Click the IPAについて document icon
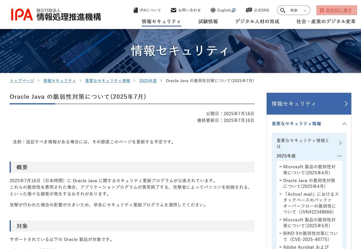Image resolution: width=361 pixels, height=249 pixels. (x=136, y=10)
